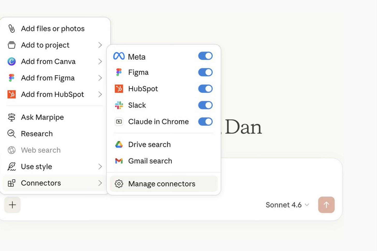377x251 pixels.
Task: Click the upward send arrow button
Action: pyautogui.click(x=327, y=205)
